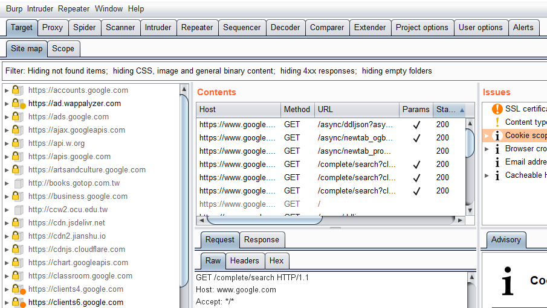The height and width of the screenshot is (308, 547).
Task: Click lock icon for clients6.google.com
Action: click(18, 302)
